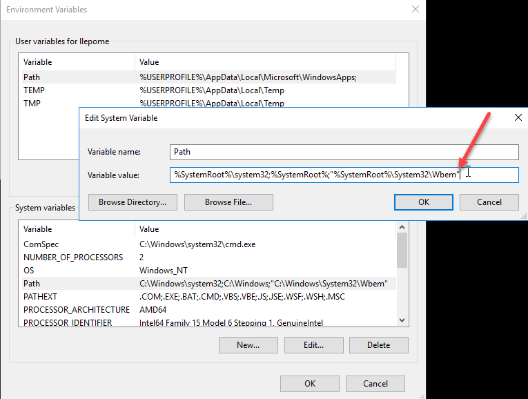Screen dimensions: 528x399
Task: Confirm edit with OK next to Browse File
Action: [424, 202]
